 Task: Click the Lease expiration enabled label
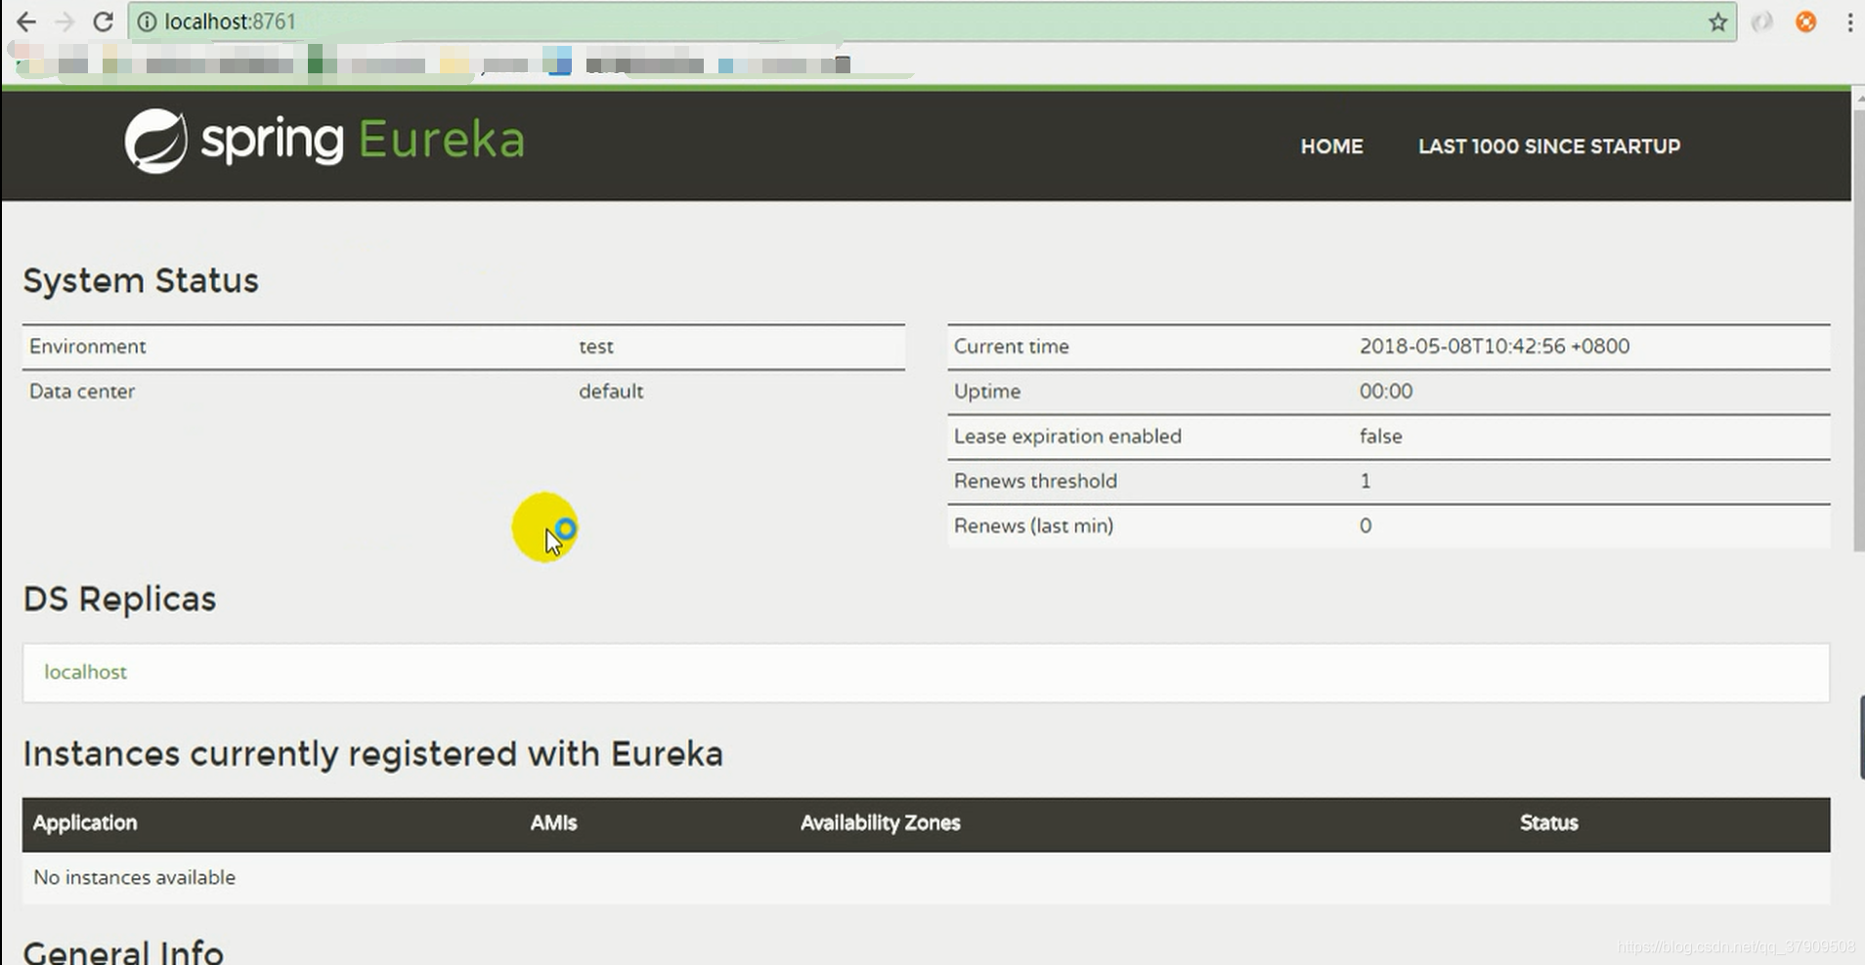pyautogui.click(x=1067, y=436)
